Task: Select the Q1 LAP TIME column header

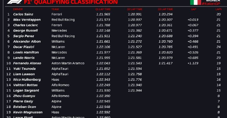Action: (x=103, y=9)
